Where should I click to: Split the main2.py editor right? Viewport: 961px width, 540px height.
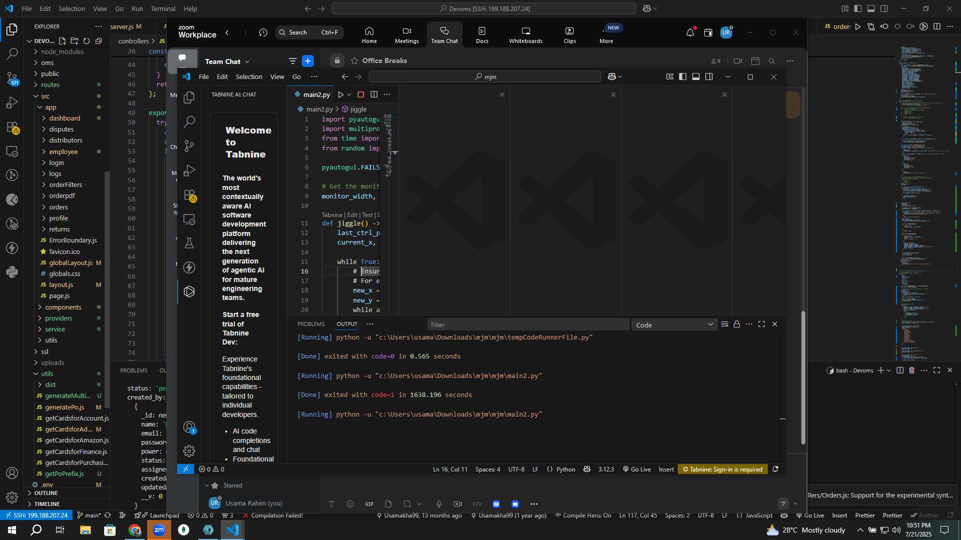[374, 94]
